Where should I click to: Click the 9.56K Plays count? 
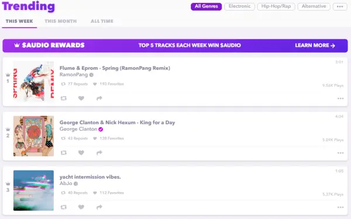pyautogui.click(x=333, y=85)
